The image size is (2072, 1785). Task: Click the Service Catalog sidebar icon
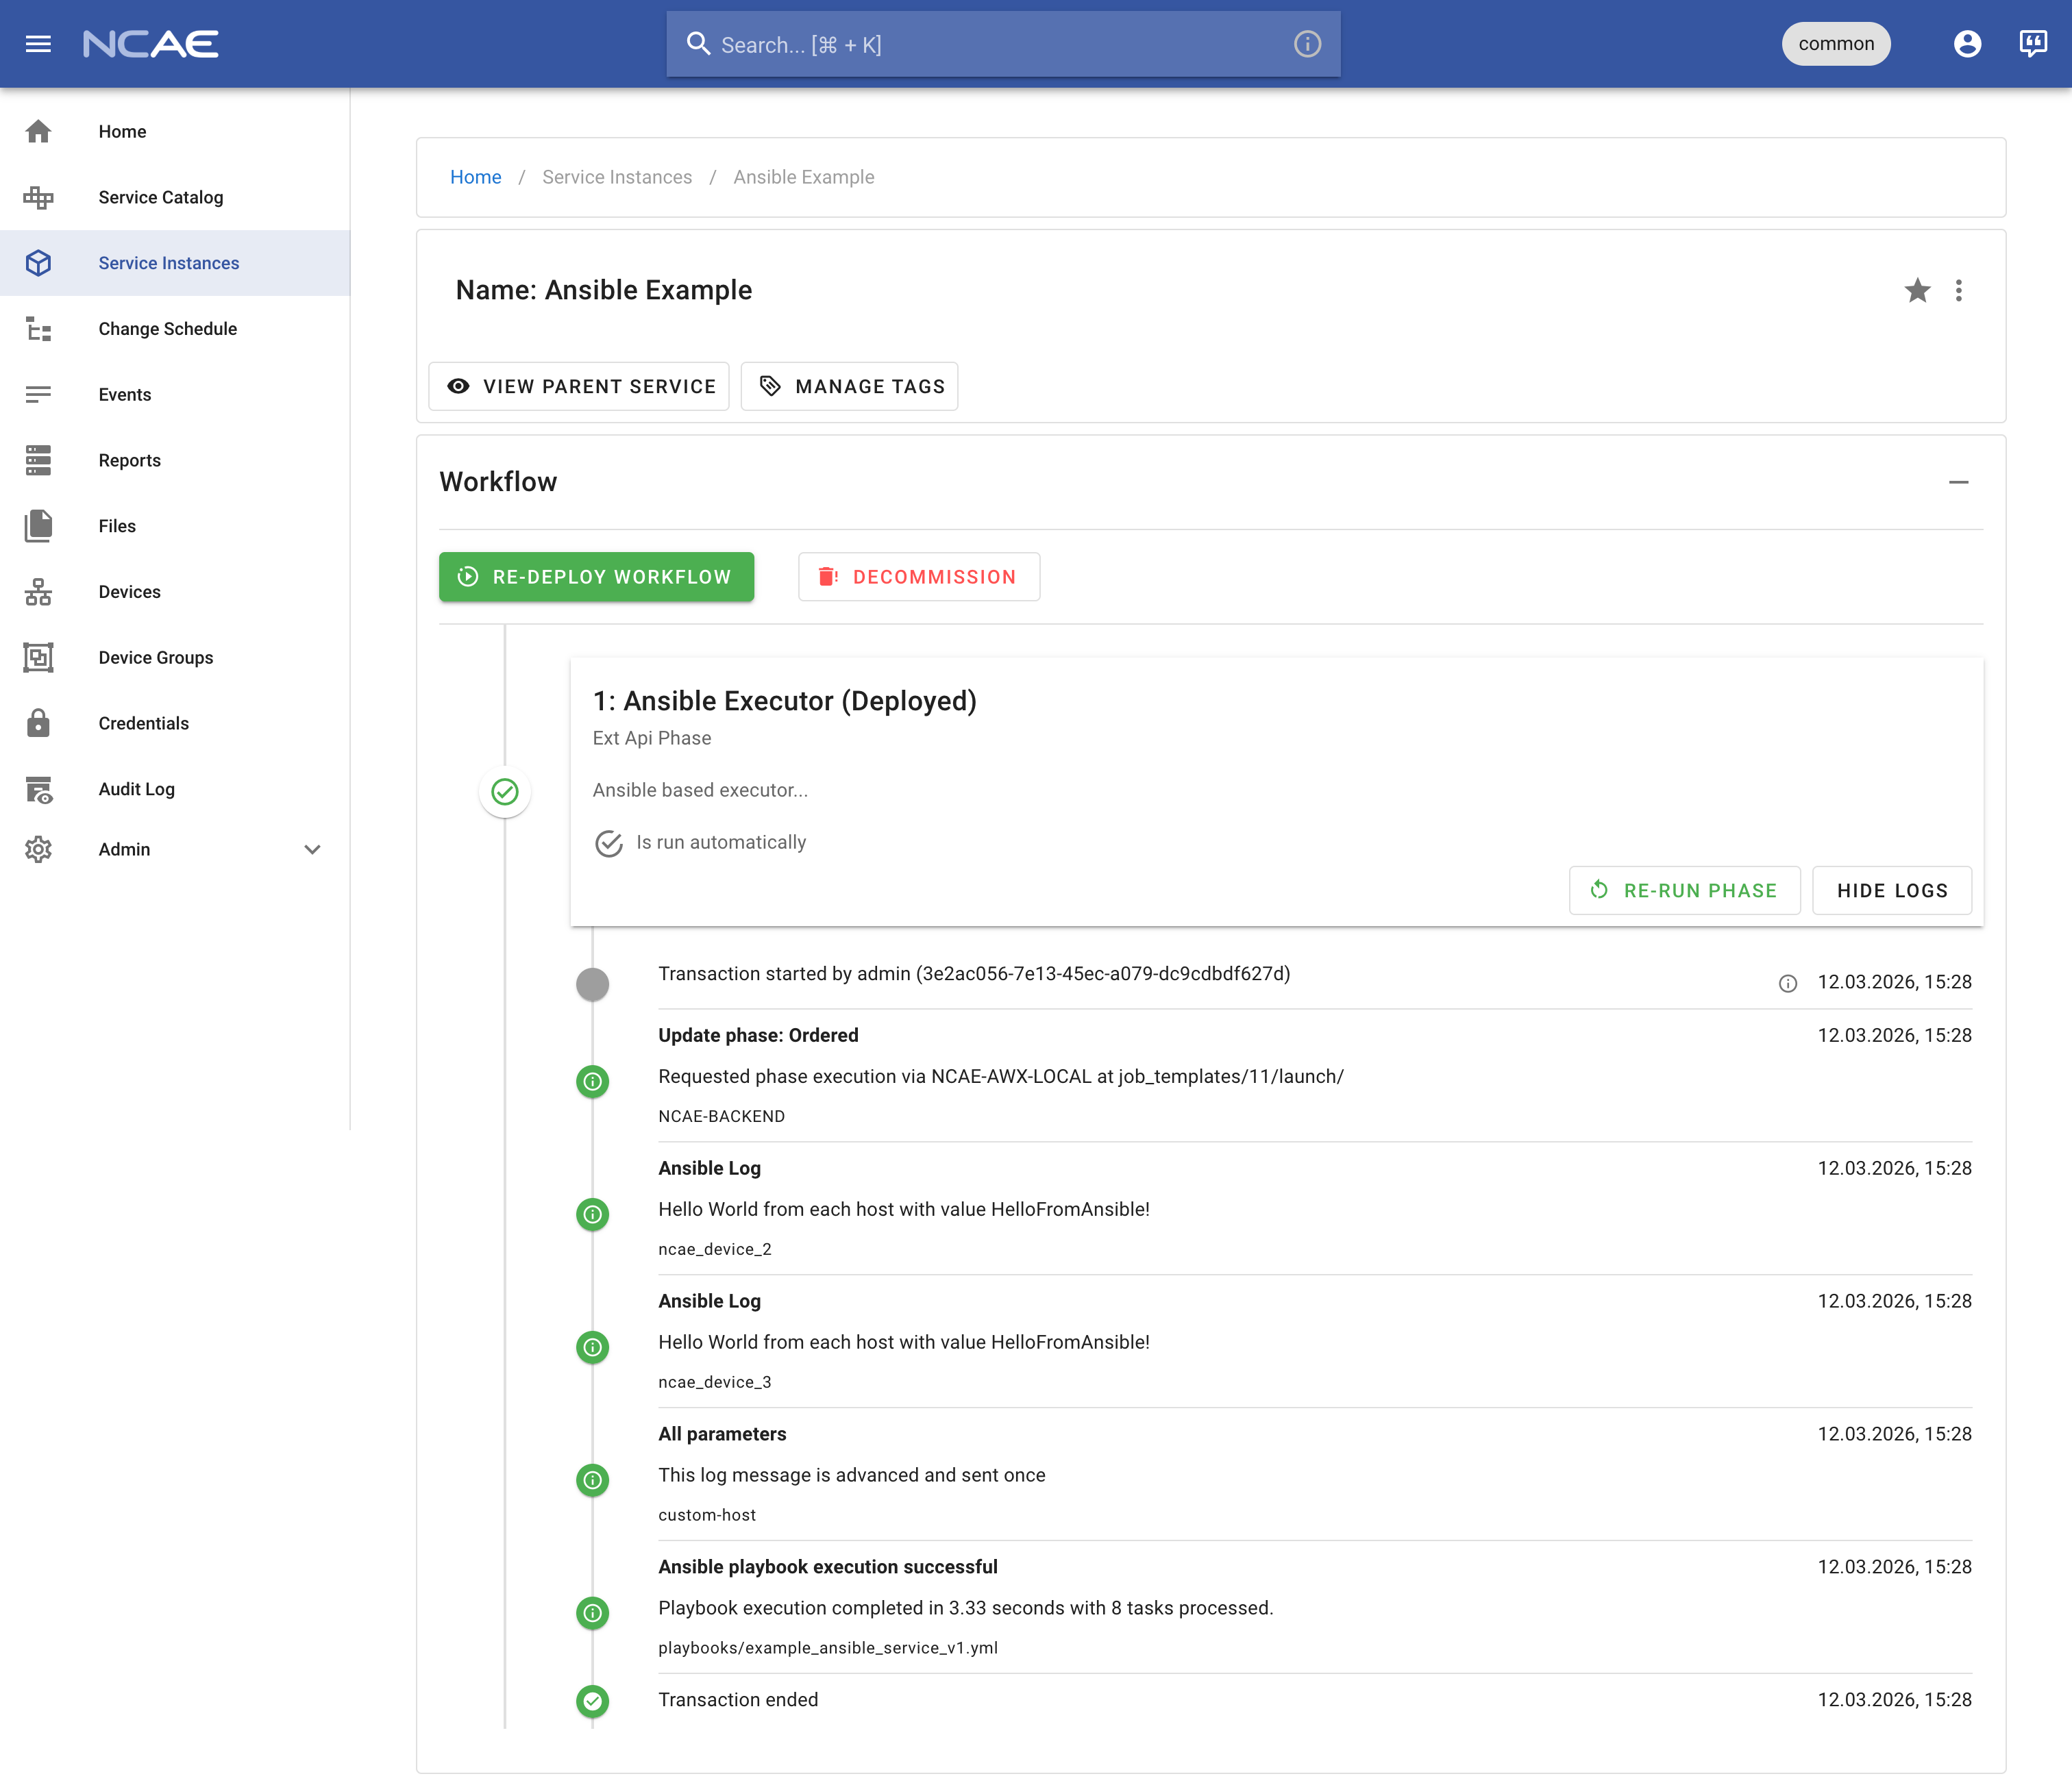coord(38,197)
